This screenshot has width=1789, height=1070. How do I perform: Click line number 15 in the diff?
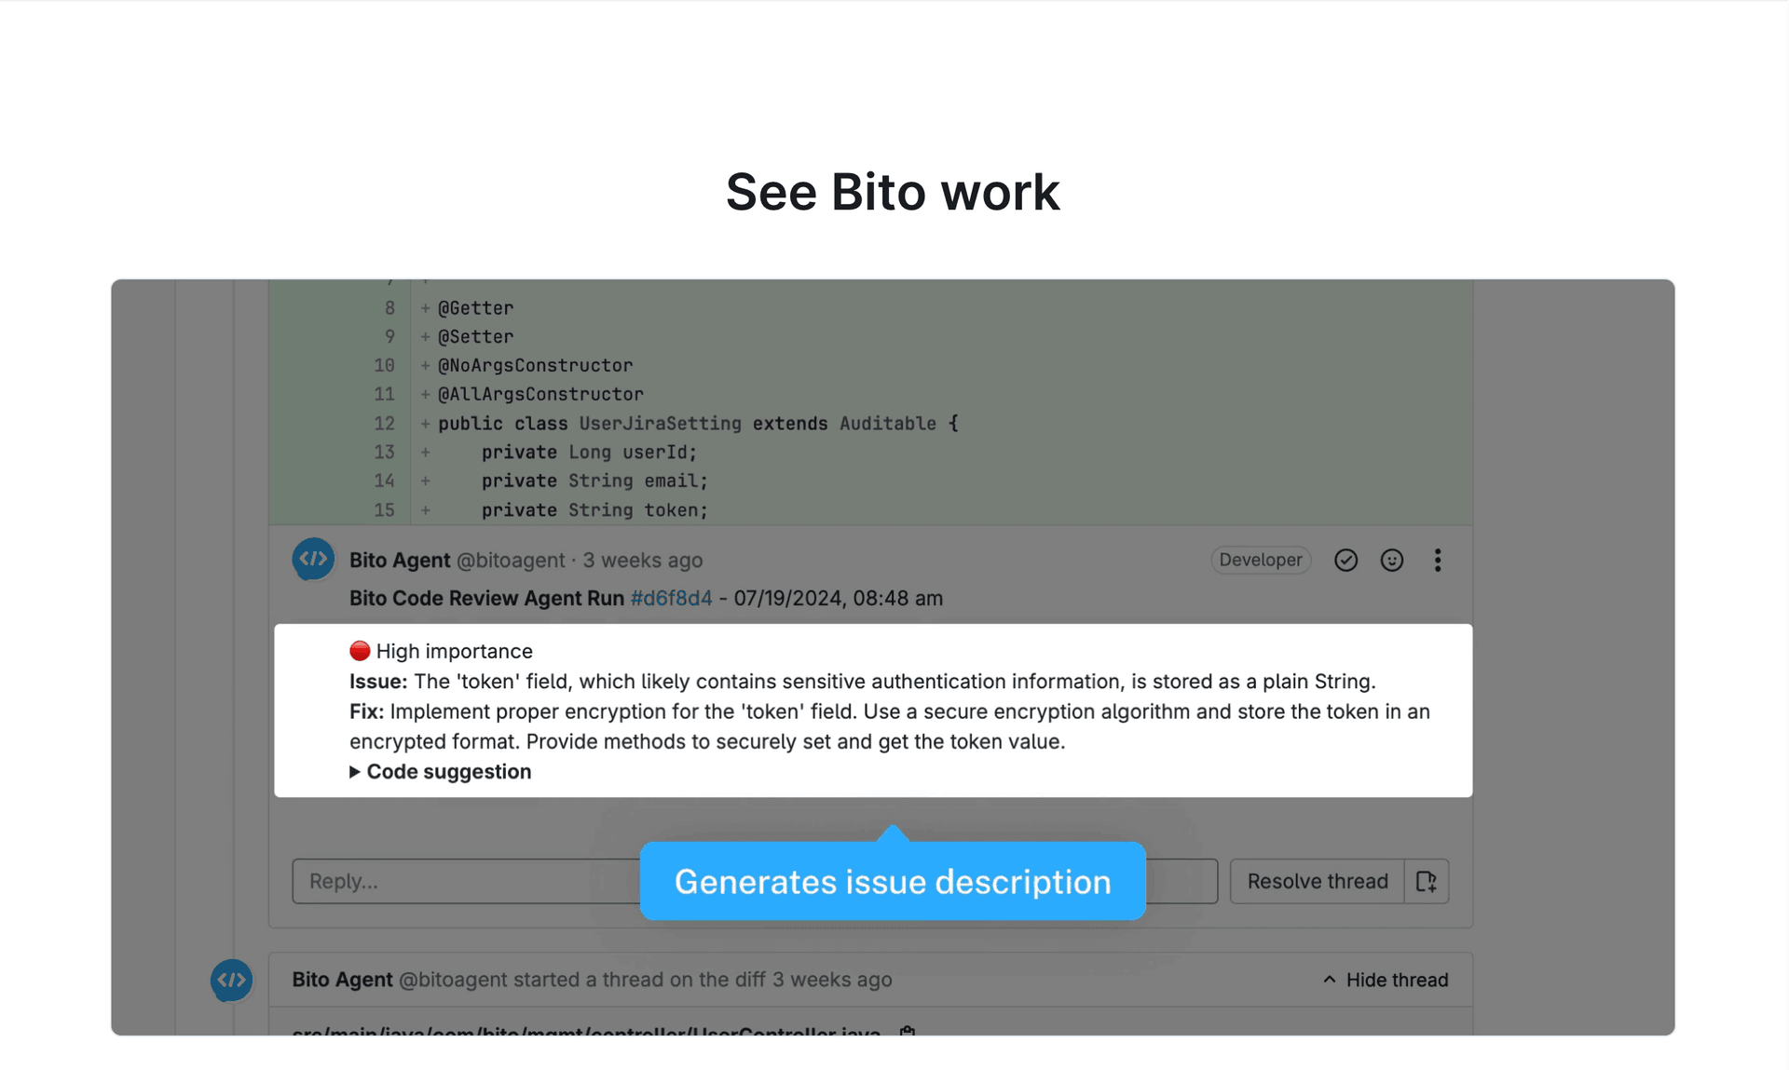(384, 510)
